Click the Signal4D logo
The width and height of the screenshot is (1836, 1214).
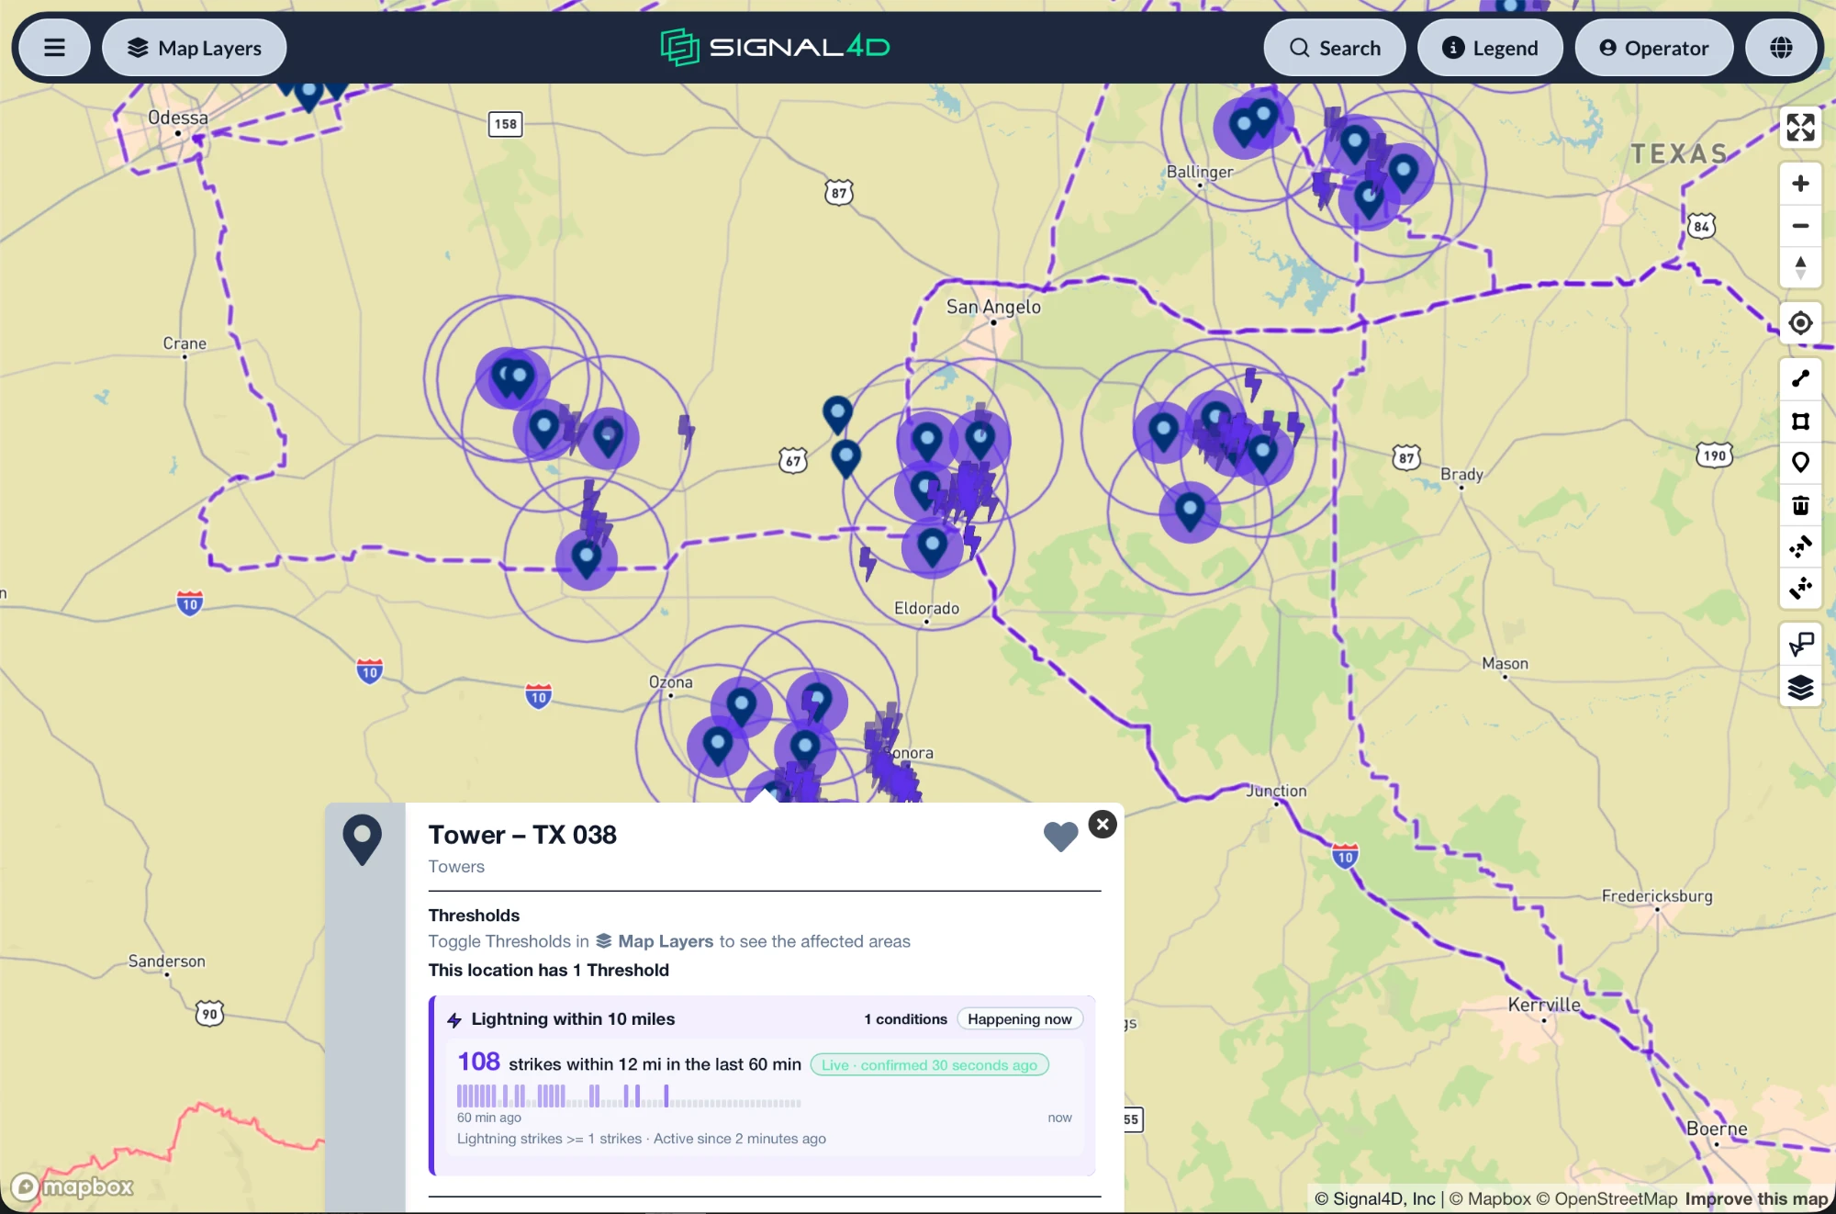(x=775, y=47)
